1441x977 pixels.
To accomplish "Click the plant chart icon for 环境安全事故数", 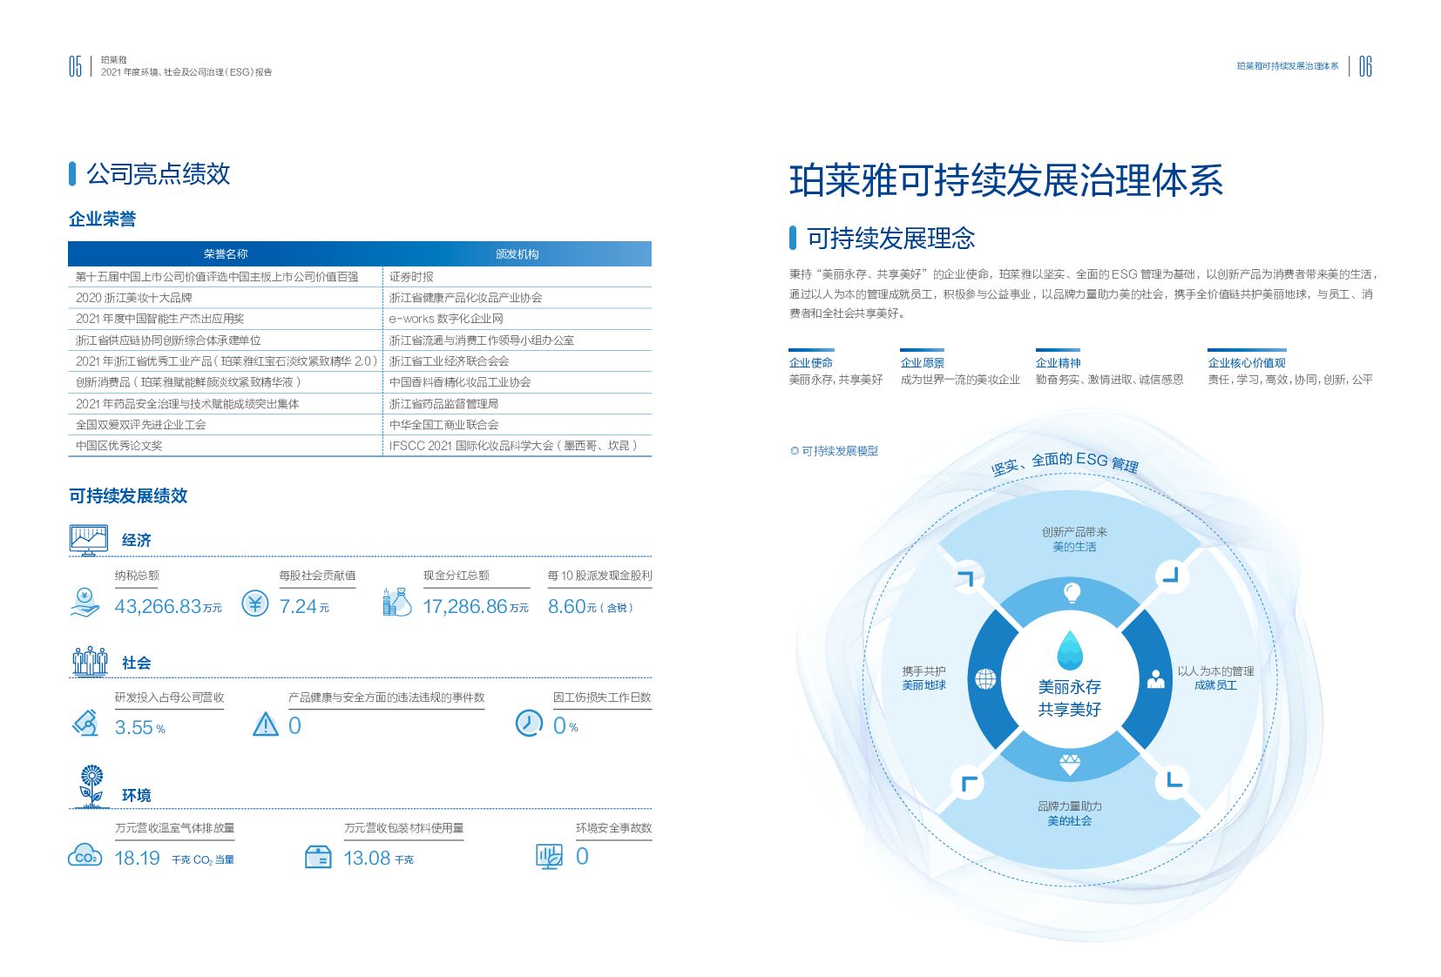I will tap(550, 857).
